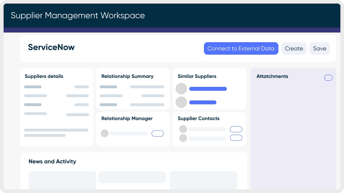
Task: Open the middle News and Activity card
Action: point(132,177)
